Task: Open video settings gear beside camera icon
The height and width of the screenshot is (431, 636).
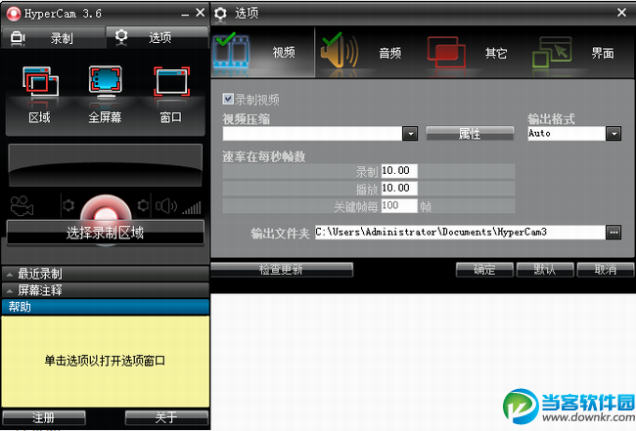Action: [x=68, y=205]
